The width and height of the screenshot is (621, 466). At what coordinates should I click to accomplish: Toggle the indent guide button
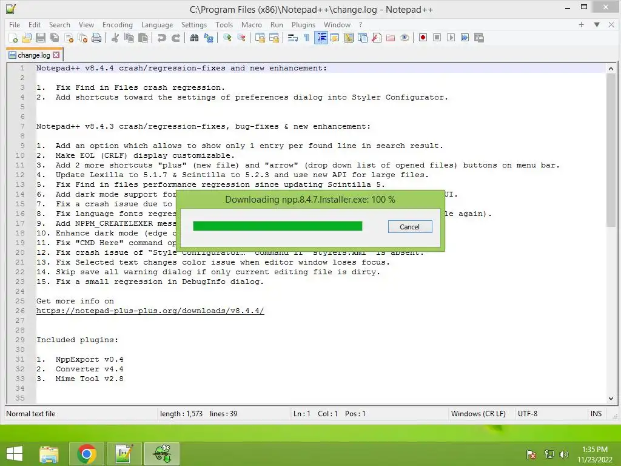coord(321,38)
